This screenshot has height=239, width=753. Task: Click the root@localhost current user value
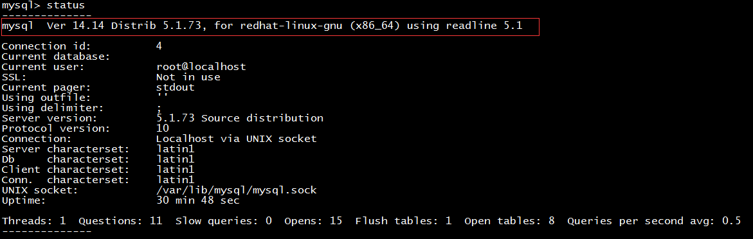click(201, 67)
